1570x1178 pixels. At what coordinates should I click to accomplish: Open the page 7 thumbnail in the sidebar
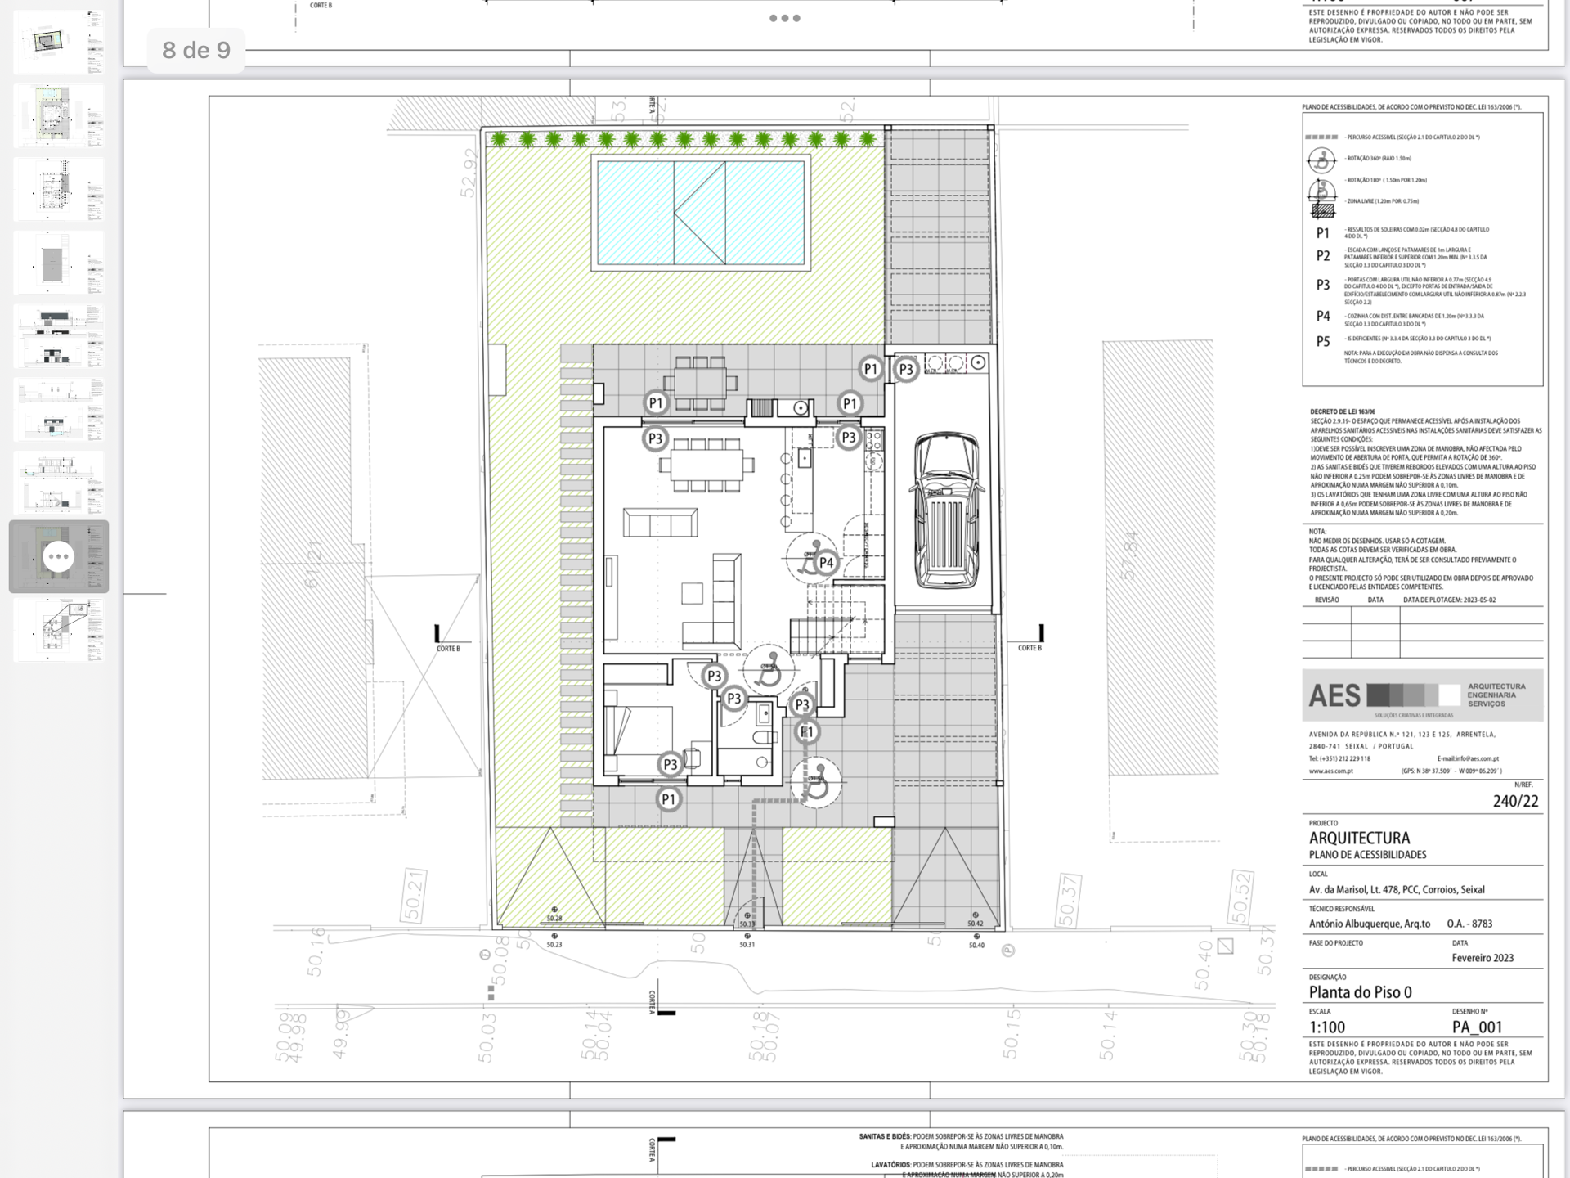point(59,483)
